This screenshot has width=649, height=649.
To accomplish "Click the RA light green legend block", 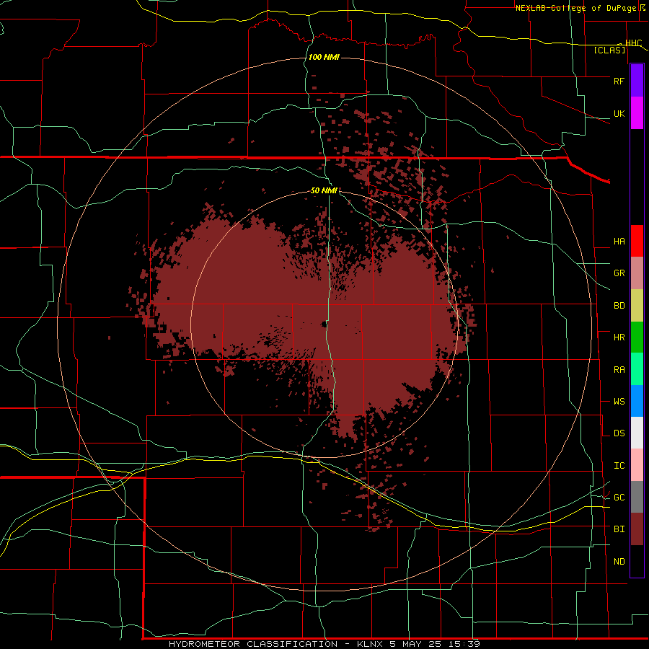I will 637,369.
